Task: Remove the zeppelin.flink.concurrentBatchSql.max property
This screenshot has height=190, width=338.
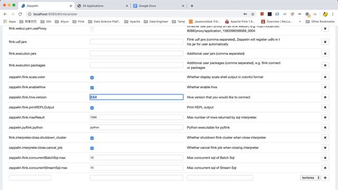Action: pos(325,158)
